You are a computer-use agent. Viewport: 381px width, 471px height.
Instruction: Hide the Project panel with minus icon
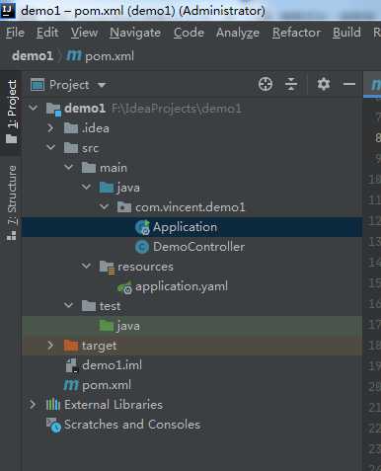pos(349,84)
